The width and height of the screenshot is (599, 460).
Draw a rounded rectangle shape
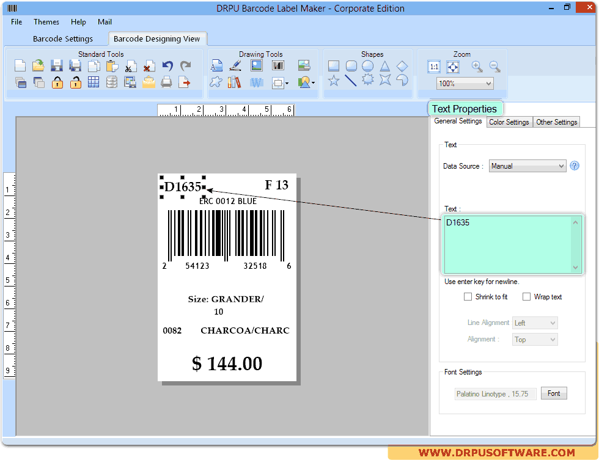pos(351,66)
